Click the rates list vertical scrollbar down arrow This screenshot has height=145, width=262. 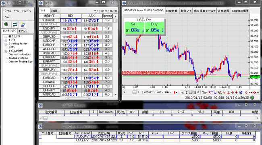pyautogui.click(x=115, y=95)
